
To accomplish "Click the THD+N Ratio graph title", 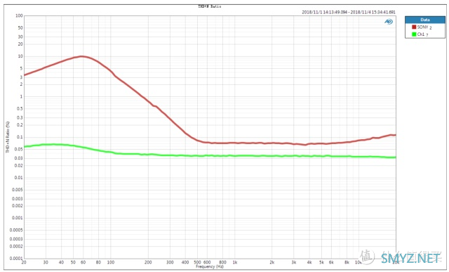I will tap(210, 6).
